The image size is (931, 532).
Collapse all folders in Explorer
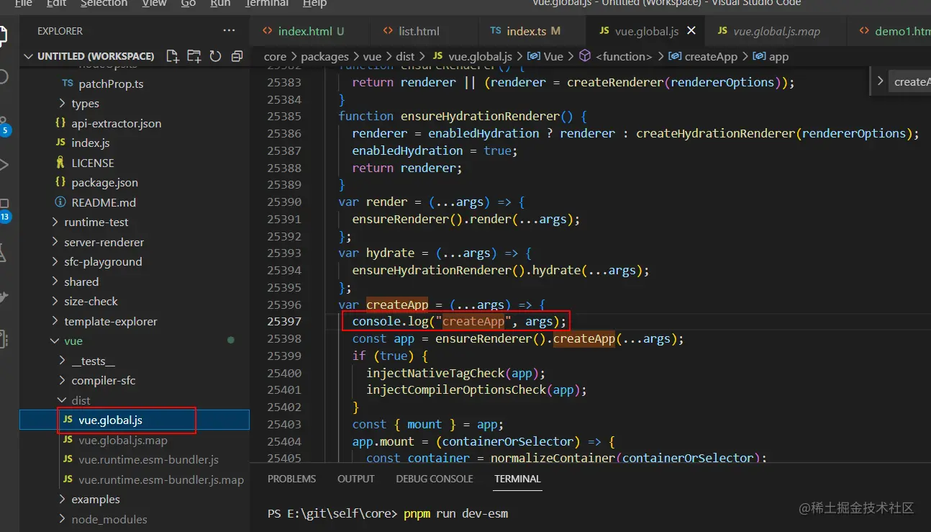point(237,56)
